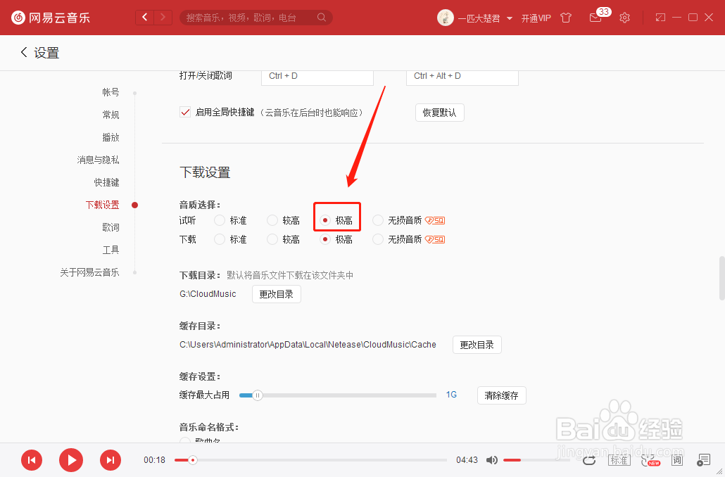Select 下载 极高 quality radio

(325, 239)
